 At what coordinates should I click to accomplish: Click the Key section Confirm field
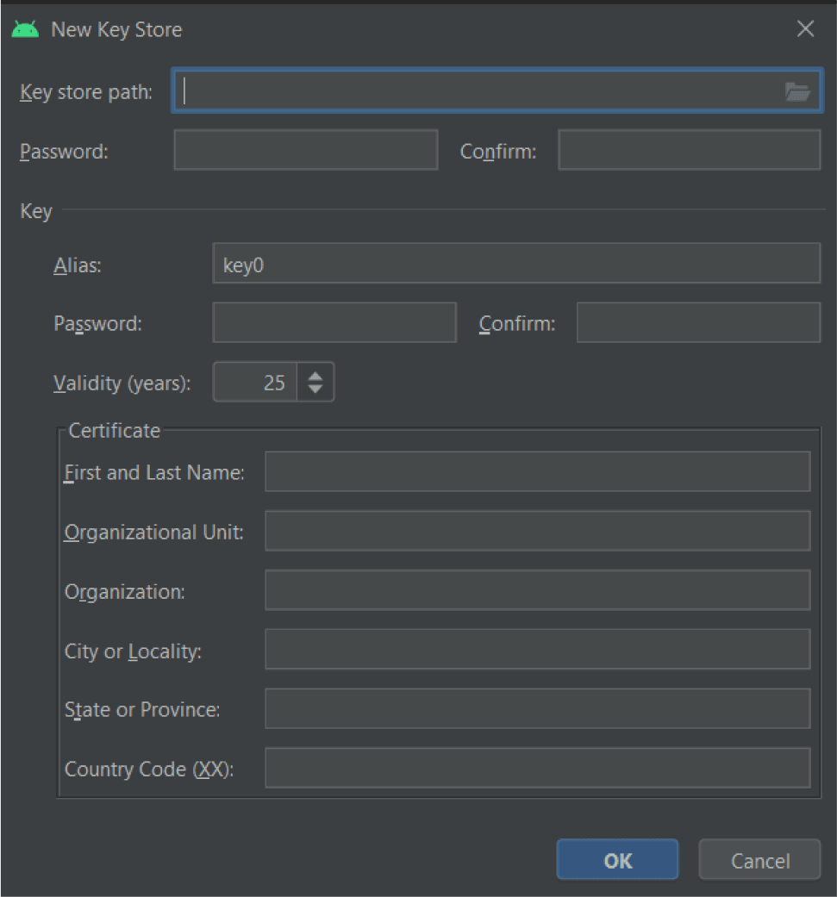coord(698,323)
